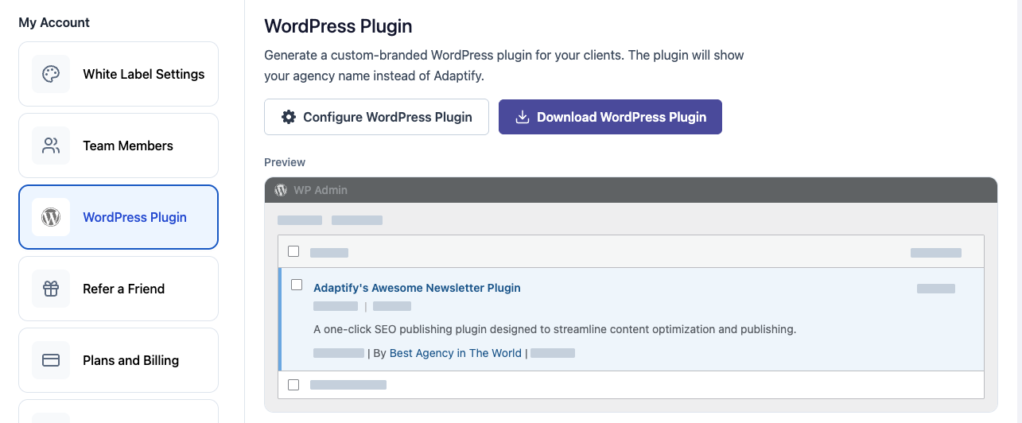Open the Adaptify's Awesome Newsletter Plugin link
Viewport: 1022px width, 423px height.
pos(417,288)
